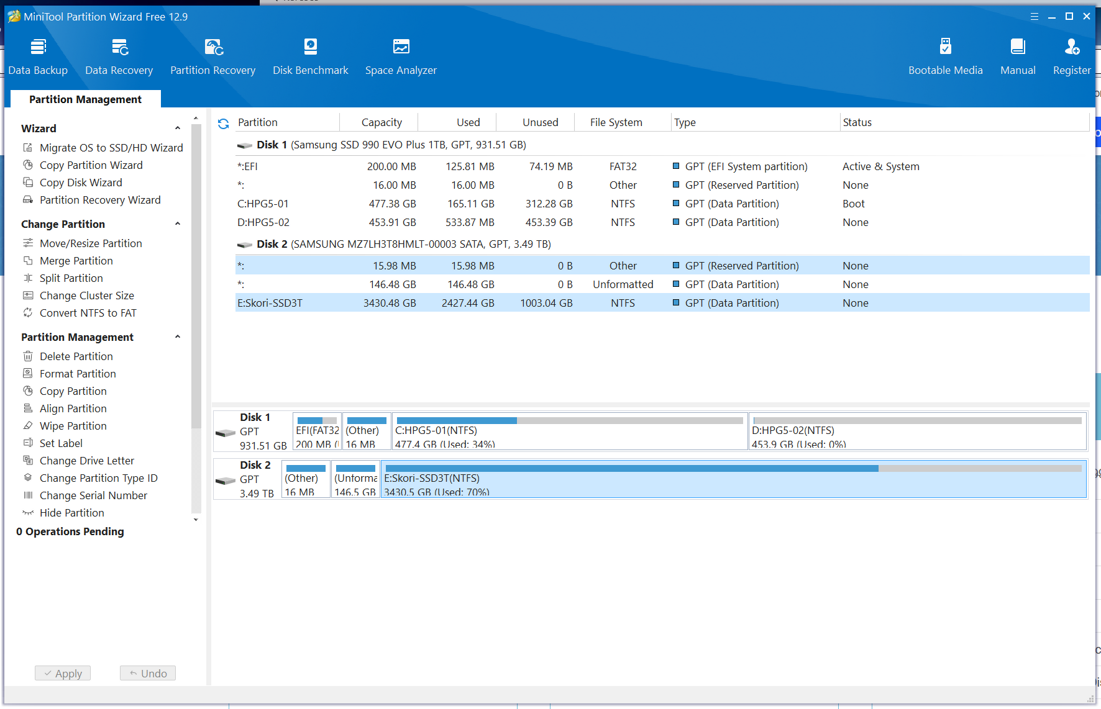This screenshot has height=709, width=1101.
Task: Collapse the Change Partition section
Action: 178,224
